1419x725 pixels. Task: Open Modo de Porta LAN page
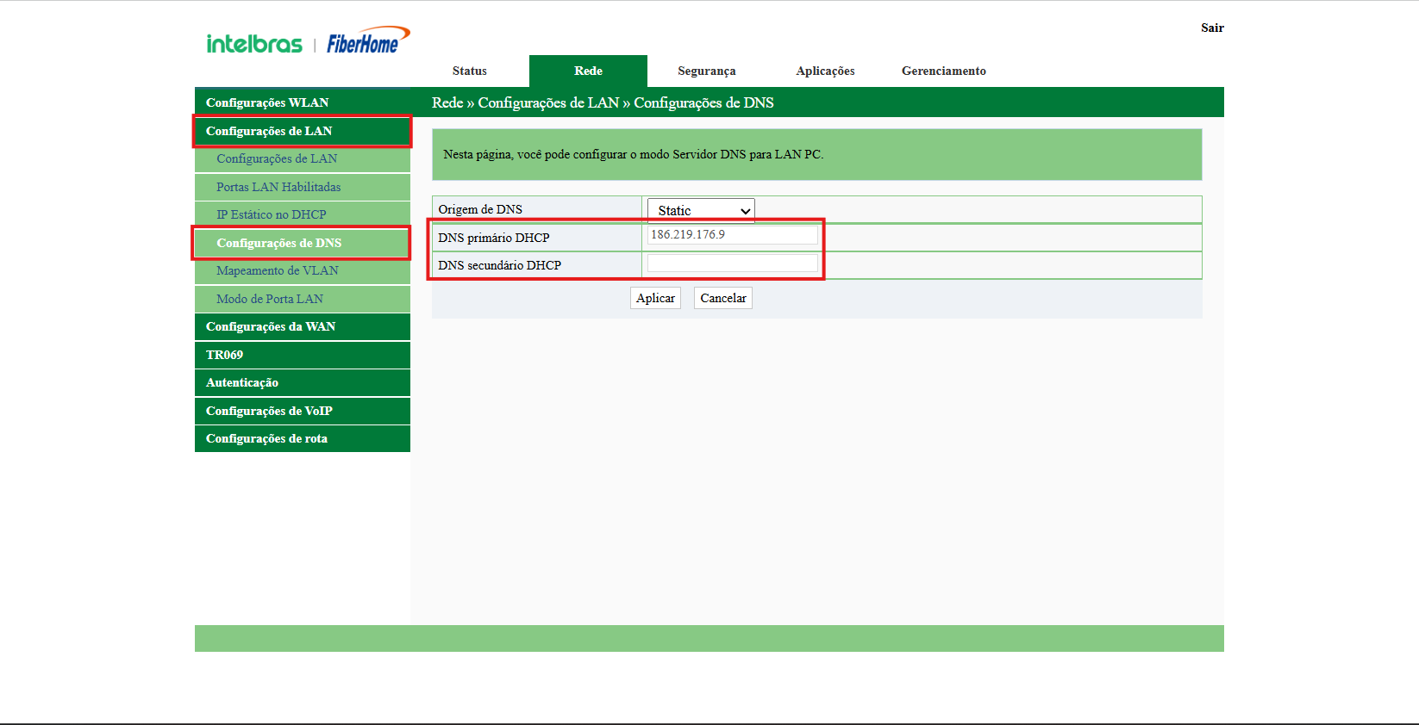pos(270,299)
